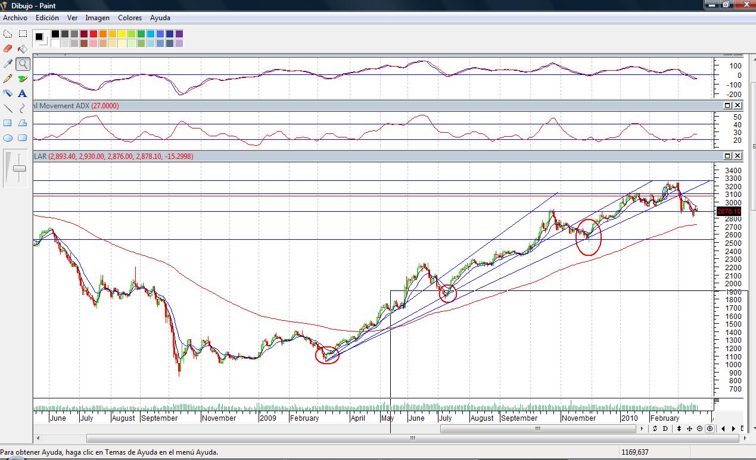Activate the Pencil tool

coord(8,79)
